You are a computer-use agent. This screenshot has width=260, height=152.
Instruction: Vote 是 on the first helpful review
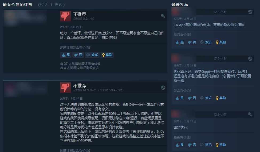coord(66,55)
